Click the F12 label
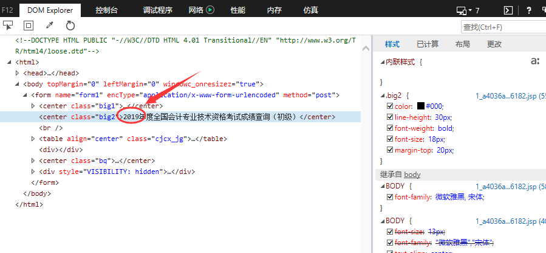 tap(7, 10)
